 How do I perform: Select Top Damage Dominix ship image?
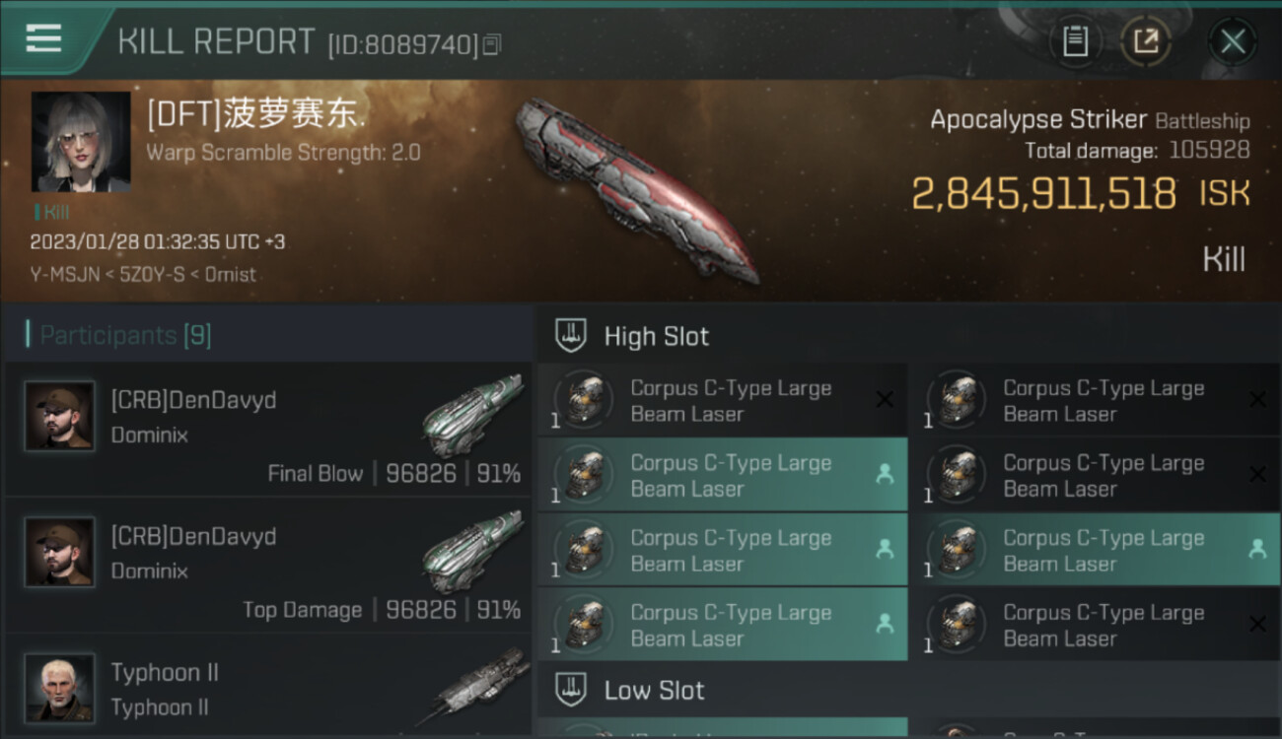tap(473, 552)
